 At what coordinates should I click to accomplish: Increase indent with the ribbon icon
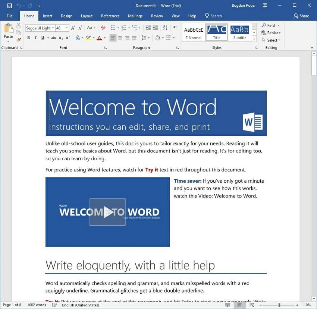point(155,28)
